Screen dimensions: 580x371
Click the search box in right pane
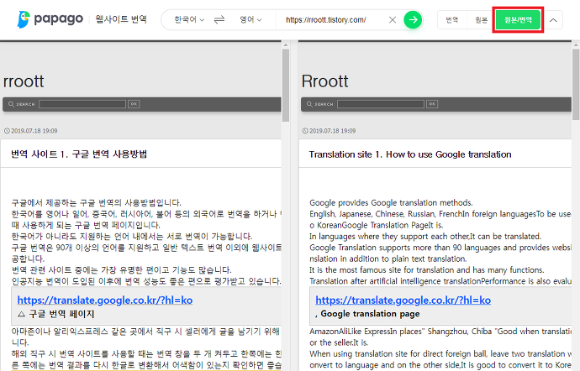381,104
